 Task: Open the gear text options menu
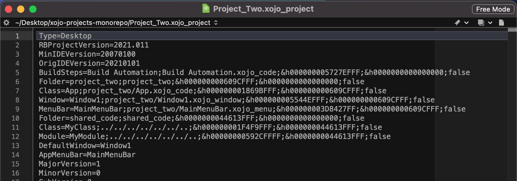(x=6, y=23)
